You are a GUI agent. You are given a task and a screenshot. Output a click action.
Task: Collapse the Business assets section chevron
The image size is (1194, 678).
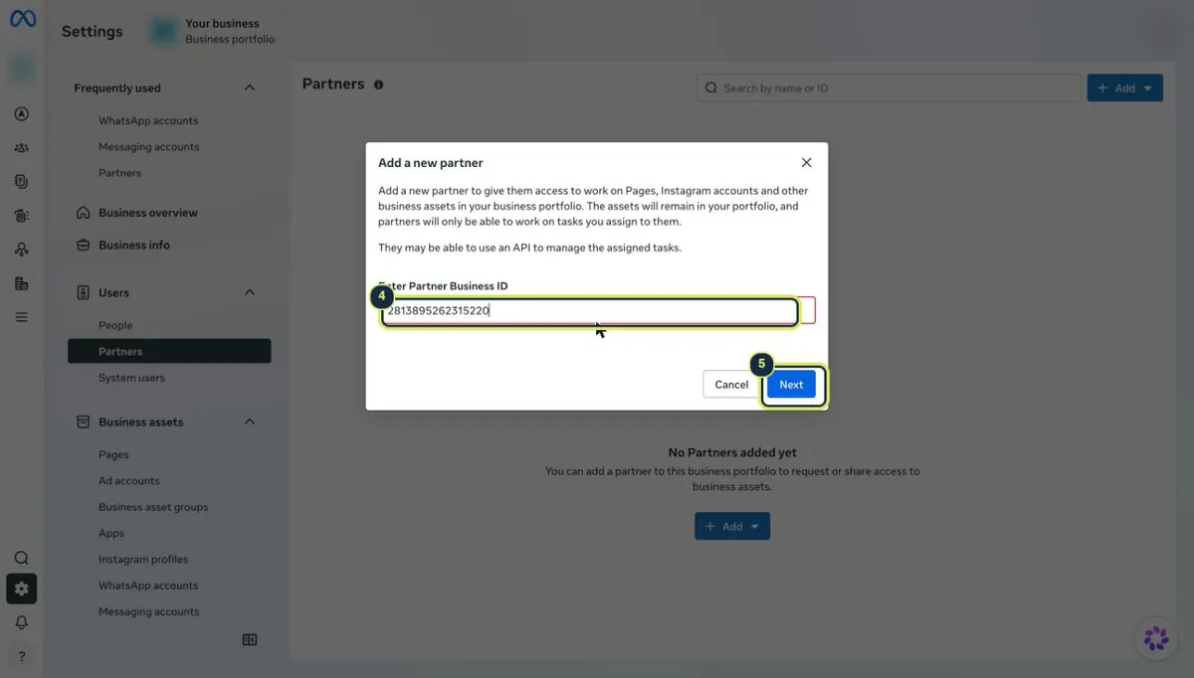[x=250, y=422]
